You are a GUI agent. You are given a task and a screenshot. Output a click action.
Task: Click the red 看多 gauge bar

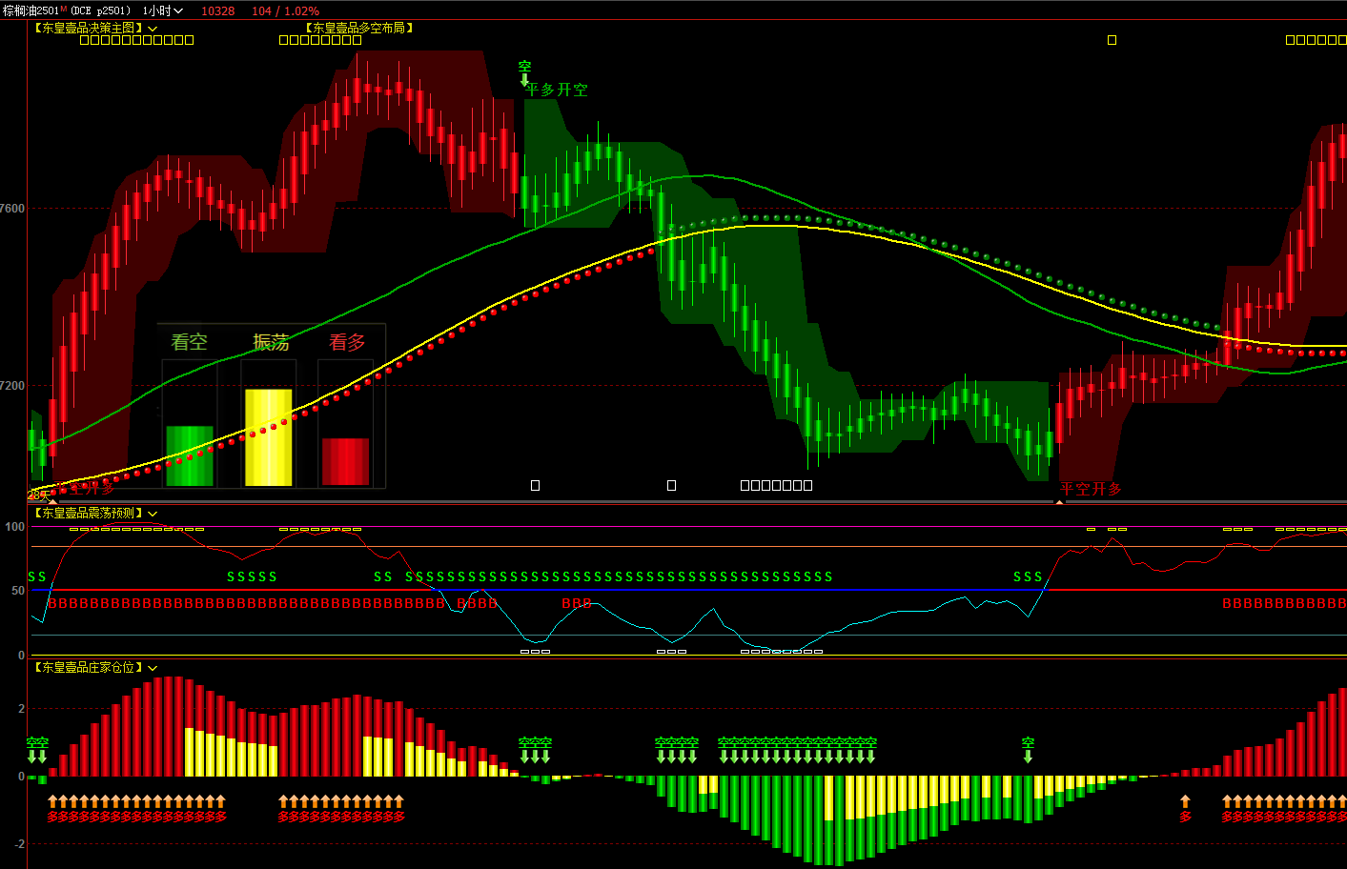(x=345, y=462)
